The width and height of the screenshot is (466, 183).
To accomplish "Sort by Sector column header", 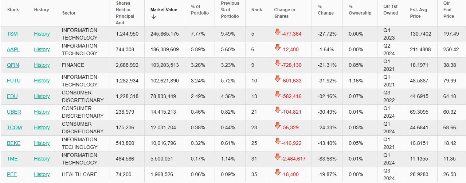I will pyautogui.click(x=69, y=13).
